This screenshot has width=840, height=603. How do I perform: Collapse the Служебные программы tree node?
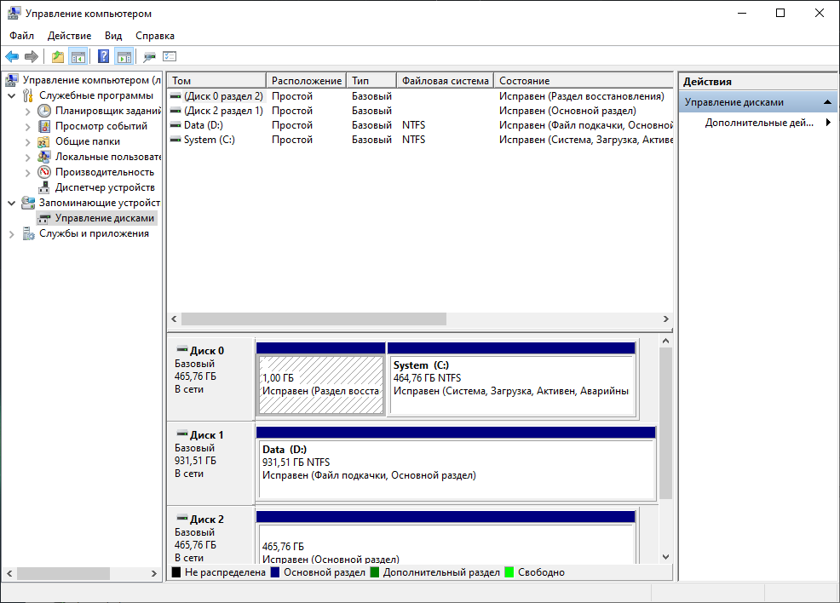pos(12,95)
